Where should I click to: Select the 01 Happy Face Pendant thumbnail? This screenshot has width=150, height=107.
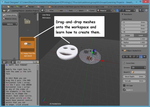click(x=28, y=48)
